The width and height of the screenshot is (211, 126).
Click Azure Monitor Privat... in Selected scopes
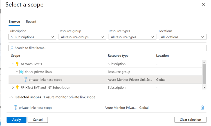click(x=120, y=108)
